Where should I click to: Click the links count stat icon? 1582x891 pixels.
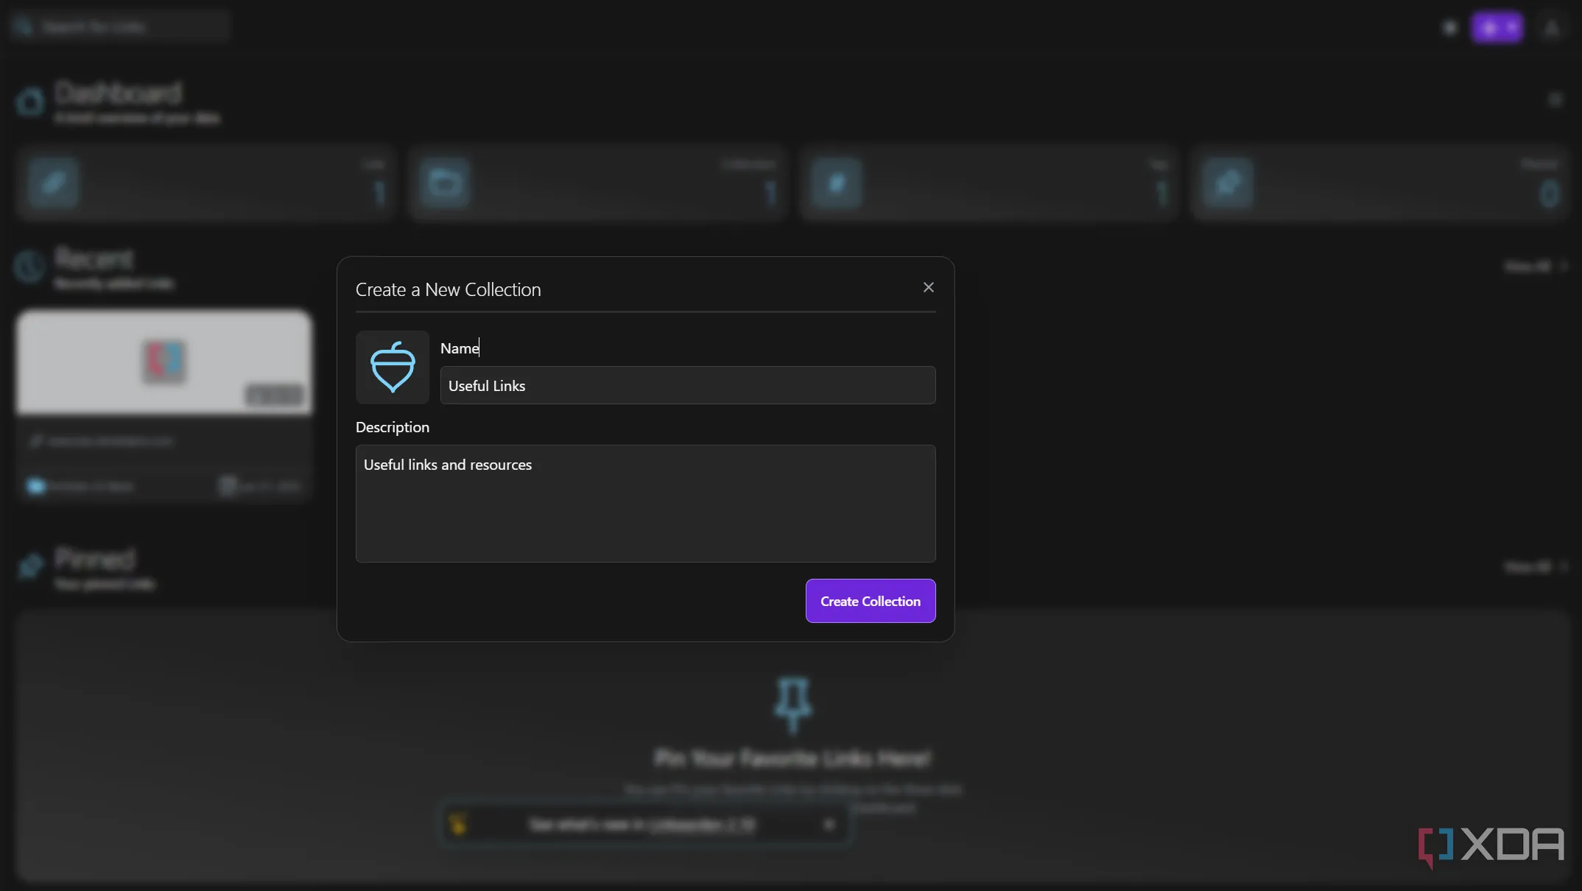(x=54, y=183)
